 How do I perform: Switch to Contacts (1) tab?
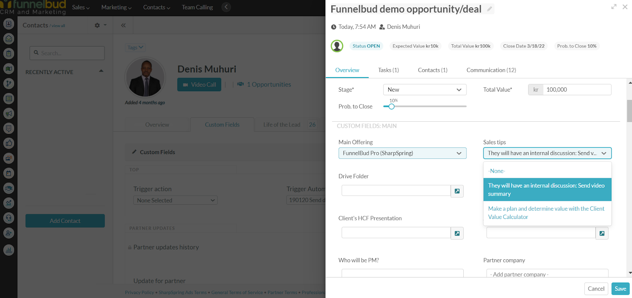click(433, 70)
